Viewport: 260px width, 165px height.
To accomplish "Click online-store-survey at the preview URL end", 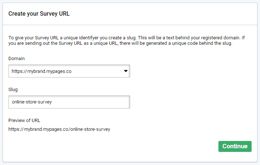I will click(x=90, y=129).
